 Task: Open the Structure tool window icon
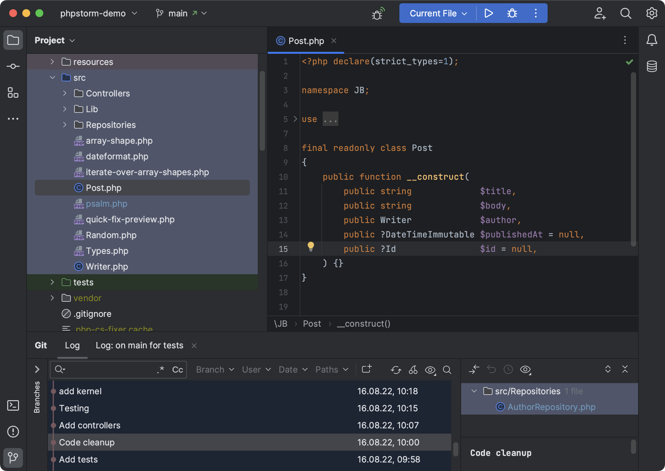click(13, 92)
